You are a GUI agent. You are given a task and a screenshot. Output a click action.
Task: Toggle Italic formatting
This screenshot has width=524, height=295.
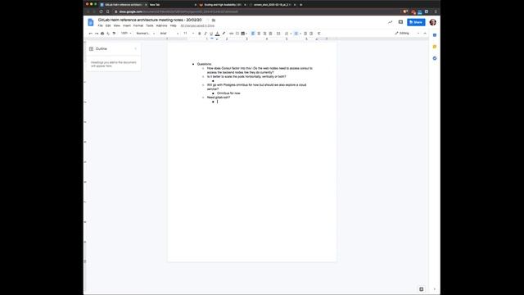pos(206,34)
